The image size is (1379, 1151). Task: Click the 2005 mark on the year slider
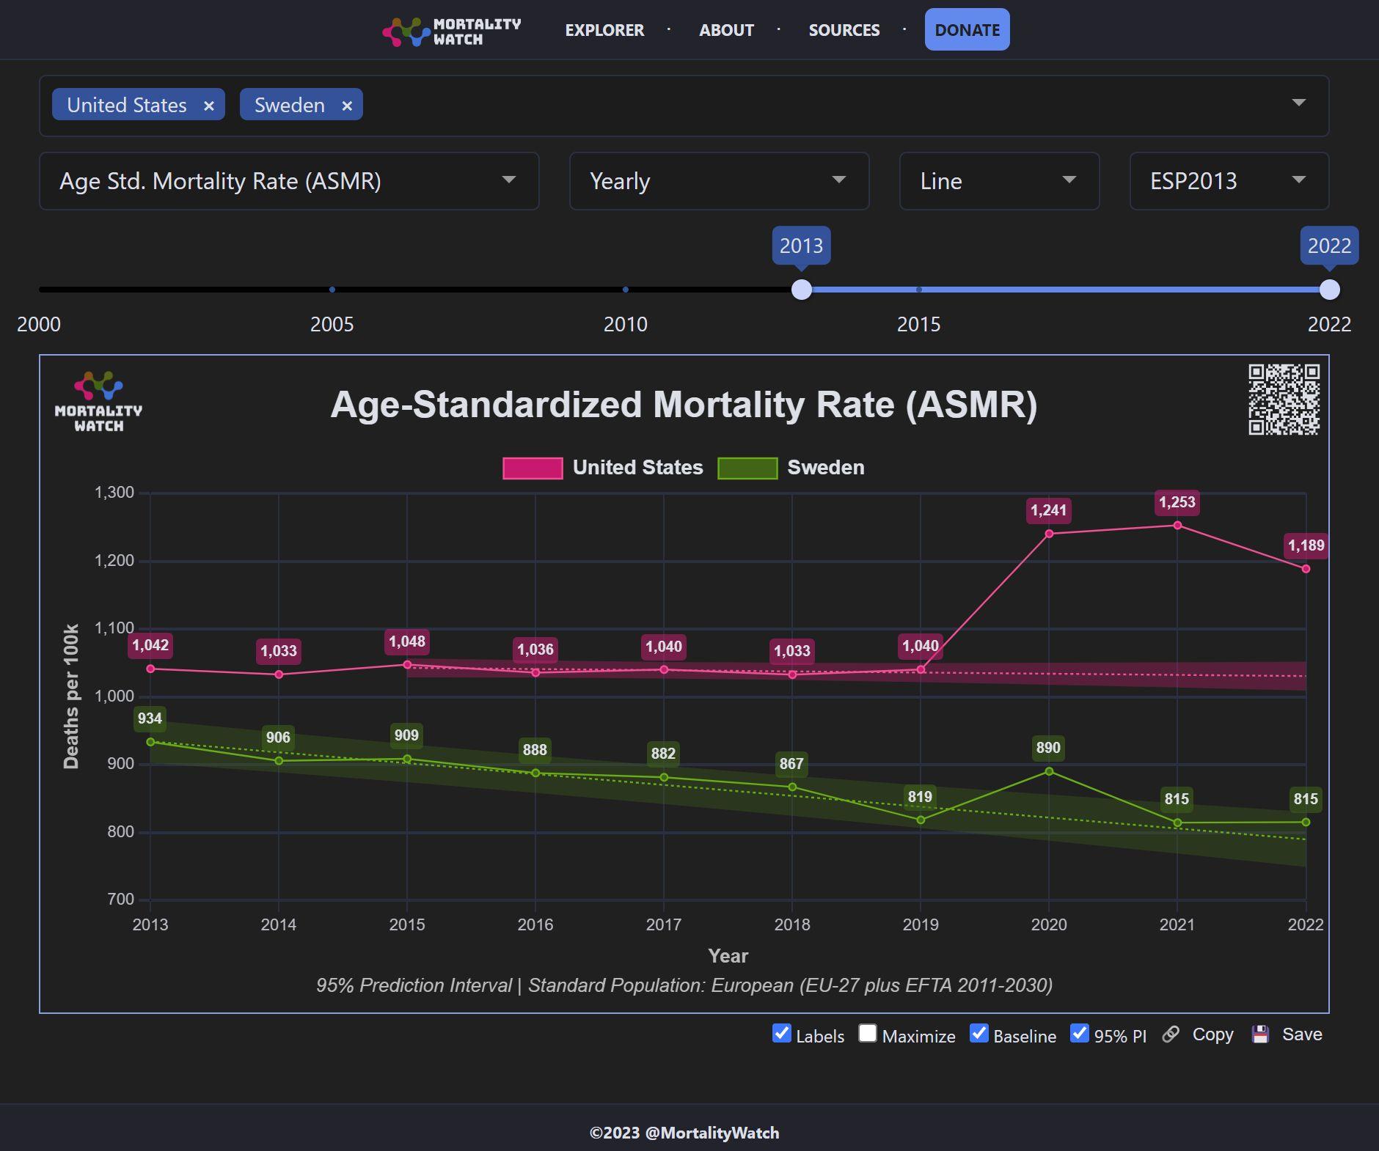point(332,290)
